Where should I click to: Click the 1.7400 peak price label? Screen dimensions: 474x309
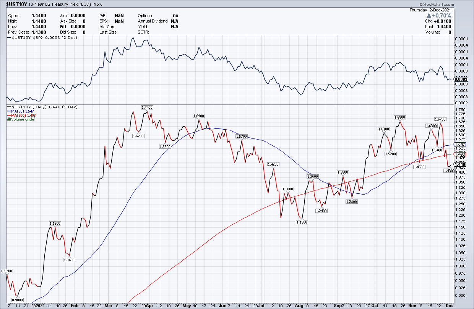click(147, 108)
